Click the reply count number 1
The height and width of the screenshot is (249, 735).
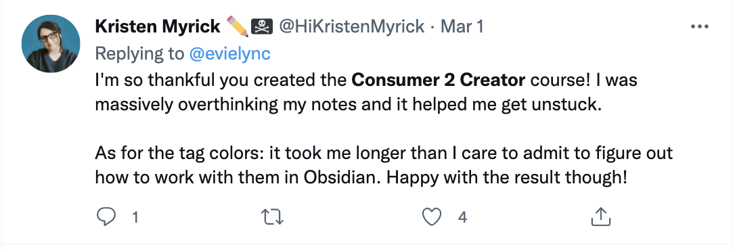click(135, 218)
